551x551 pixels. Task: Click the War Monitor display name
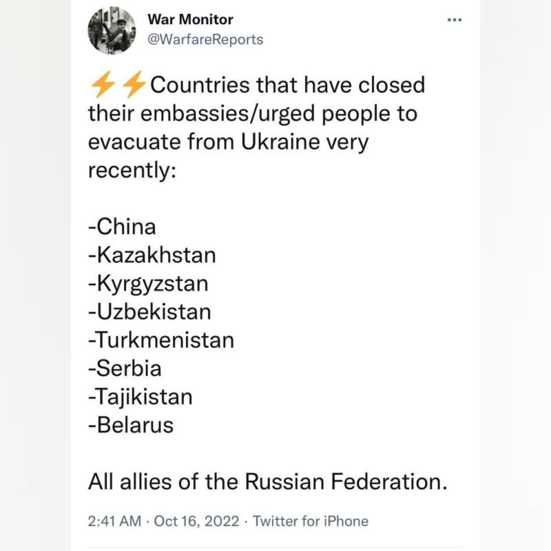pos(191,20)
